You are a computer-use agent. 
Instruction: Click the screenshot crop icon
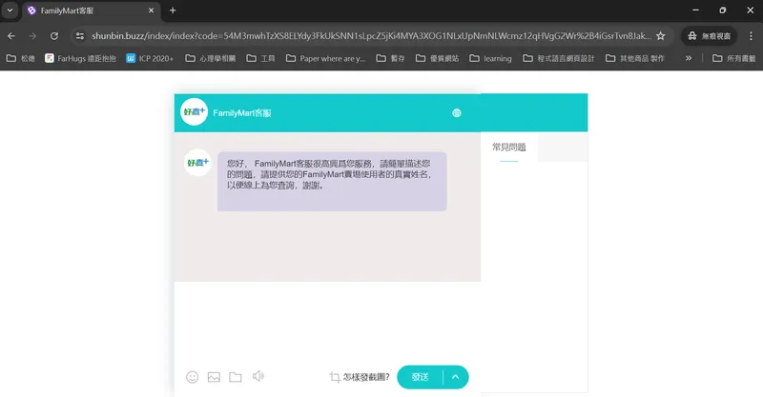[x=335, y=377]
